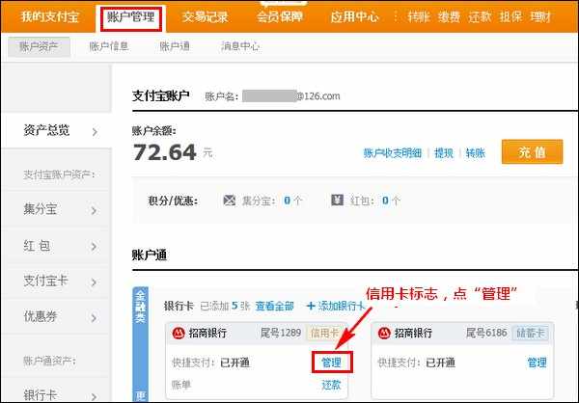Open 集分宝 in the sidebar
579x403 pixels.
tap(40, 209)
